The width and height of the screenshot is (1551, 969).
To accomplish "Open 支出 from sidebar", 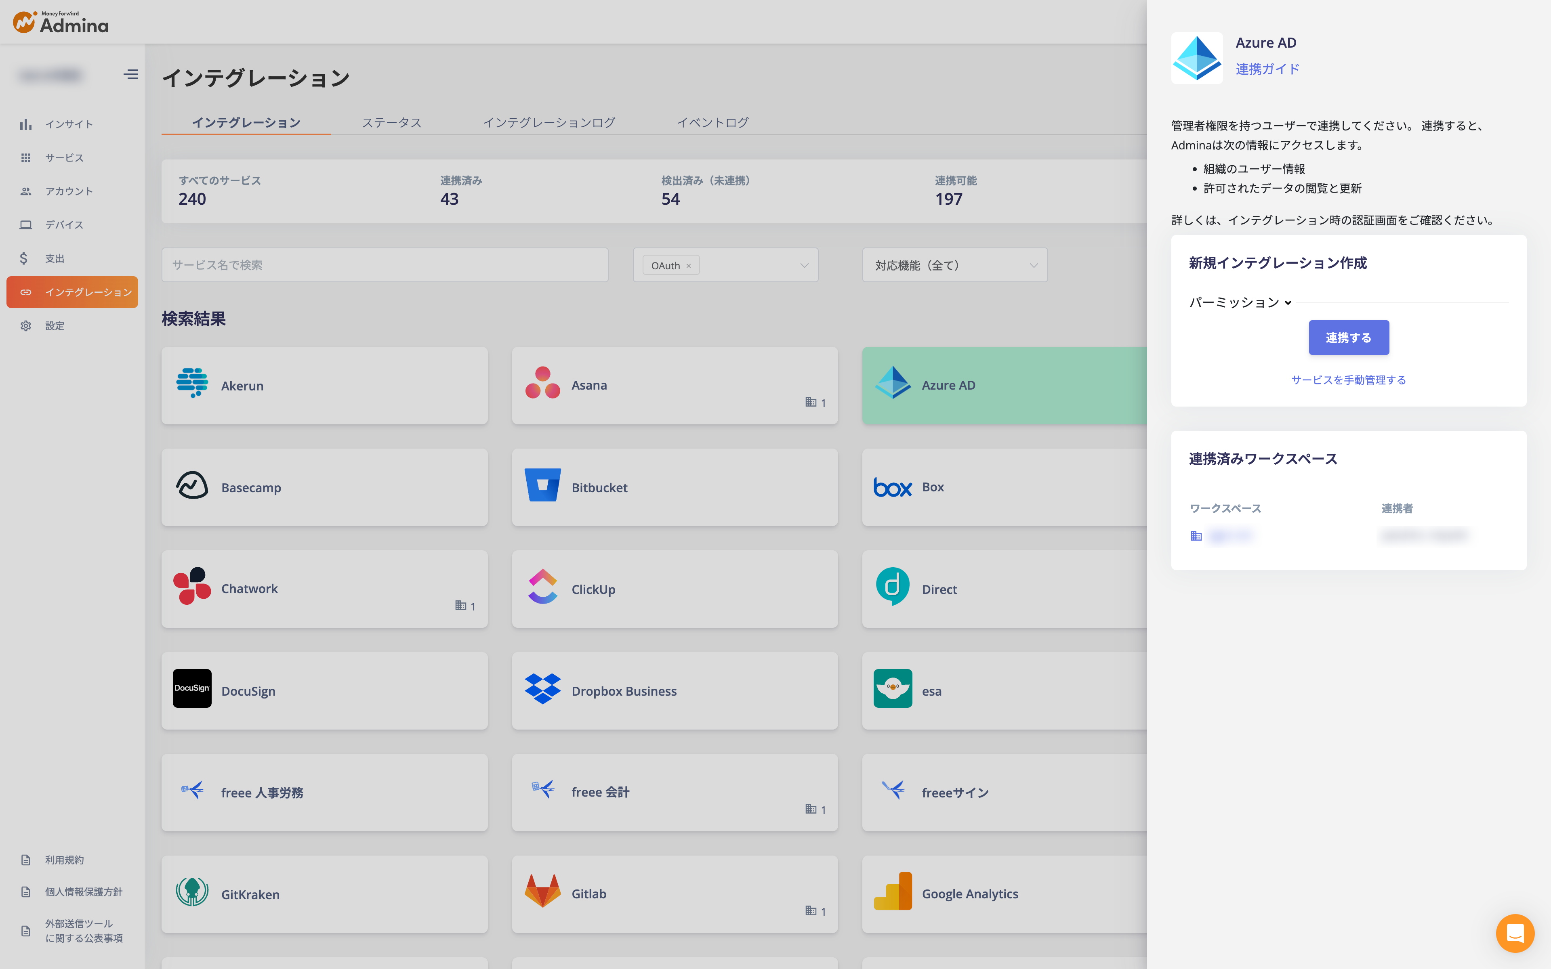I will click(55, 258).
